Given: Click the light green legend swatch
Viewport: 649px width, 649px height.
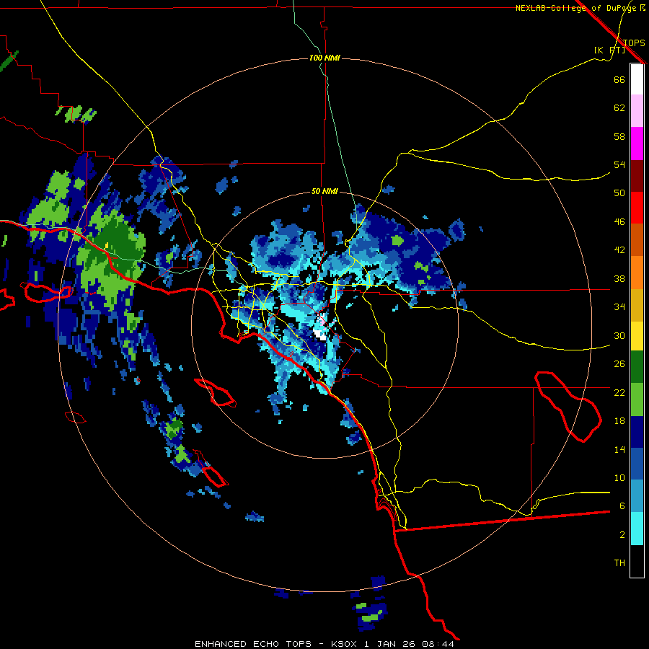Looking at the screenshot, I should click(637, 399).
